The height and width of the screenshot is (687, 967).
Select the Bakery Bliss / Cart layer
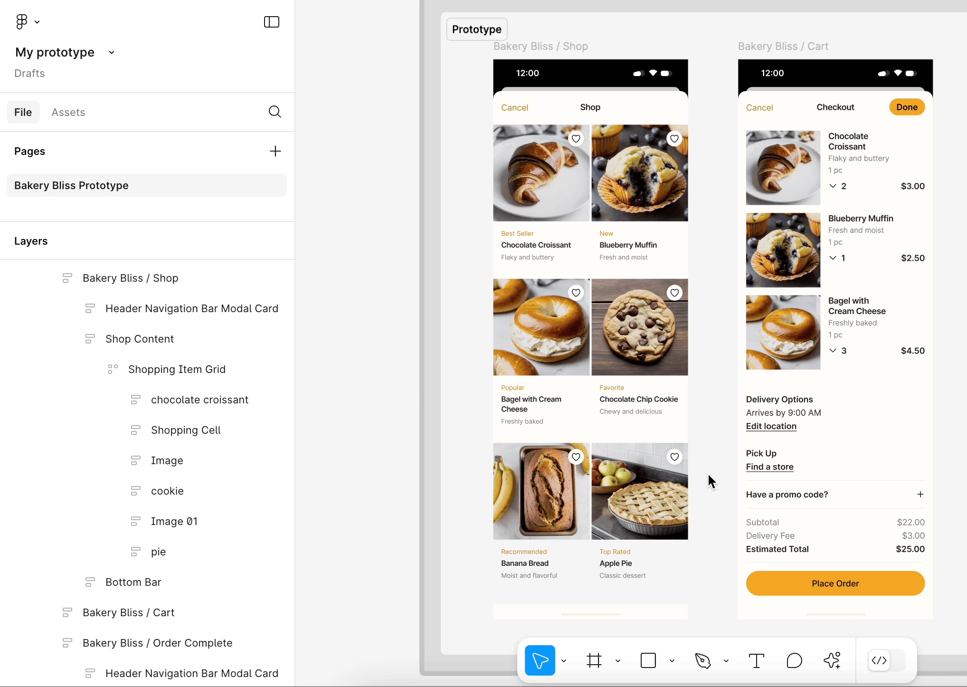129,612
